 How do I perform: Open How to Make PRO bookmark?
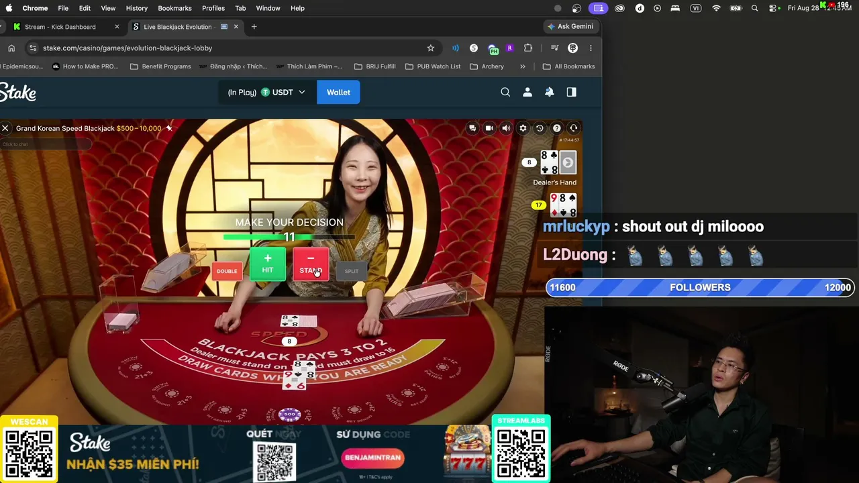point(85,66)
